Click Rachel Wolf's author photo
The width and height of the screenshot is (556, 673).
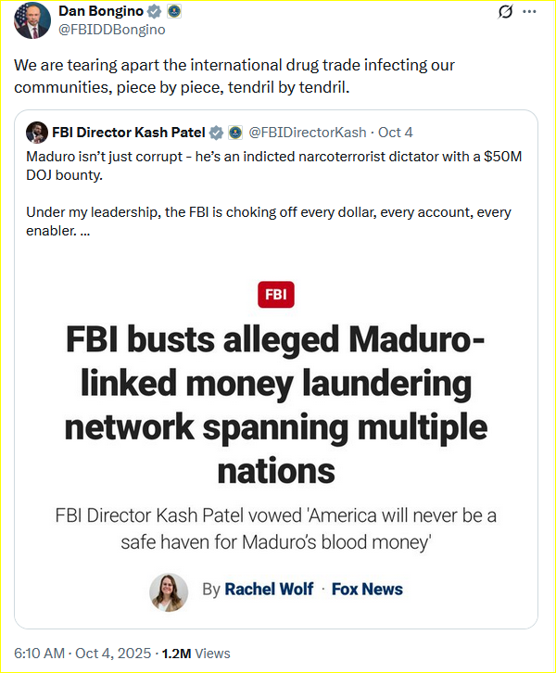point(169,590)
